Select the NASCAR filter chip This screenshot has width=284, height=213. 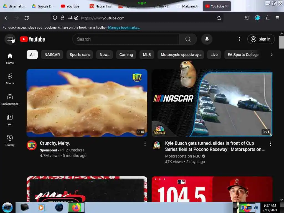[x=52, y=55]
